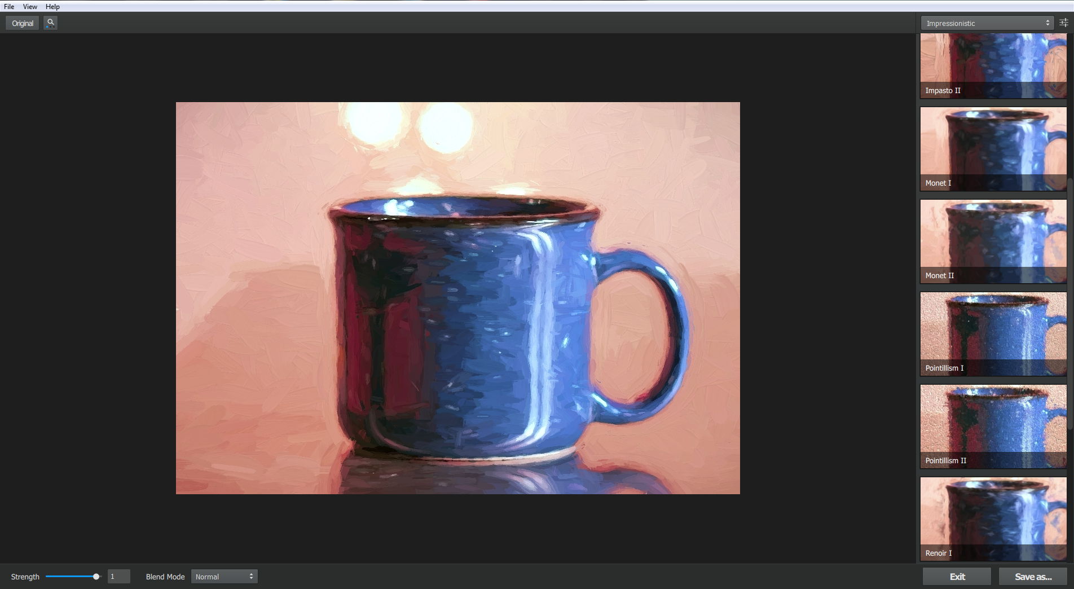Image resolution: width=1074 pixels, height=589 pixels.
Task: Click the Save as... button
Action: 1033,577
